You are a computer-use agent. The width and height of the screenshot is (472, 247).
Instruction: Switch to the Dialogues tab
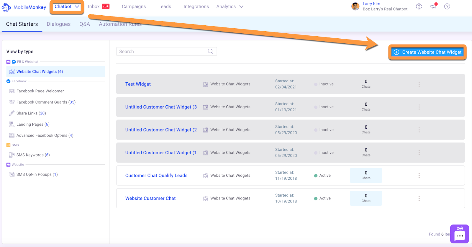pyautogui.click(x=59, y=24)
